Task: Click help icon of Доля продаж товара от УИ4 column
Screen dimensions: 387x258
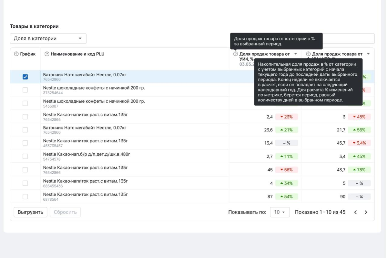Action: pyautogui.click(x=235, y=54)
